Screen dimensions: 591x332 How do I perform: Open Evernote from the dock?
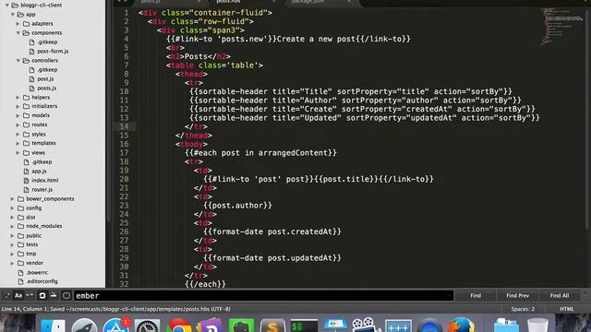tap(241, 326)
